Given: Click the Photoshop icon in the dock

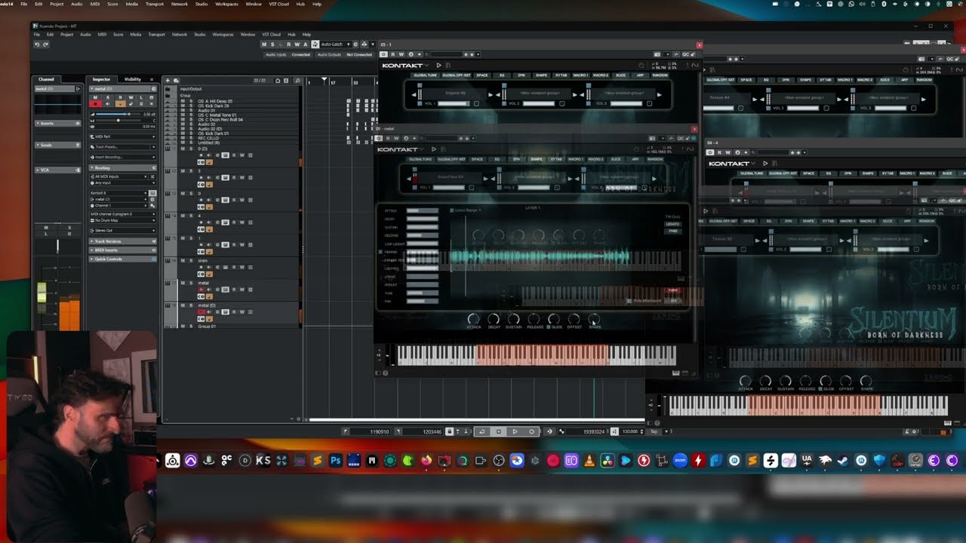Looking at the screenshot, I should point(336,460).
